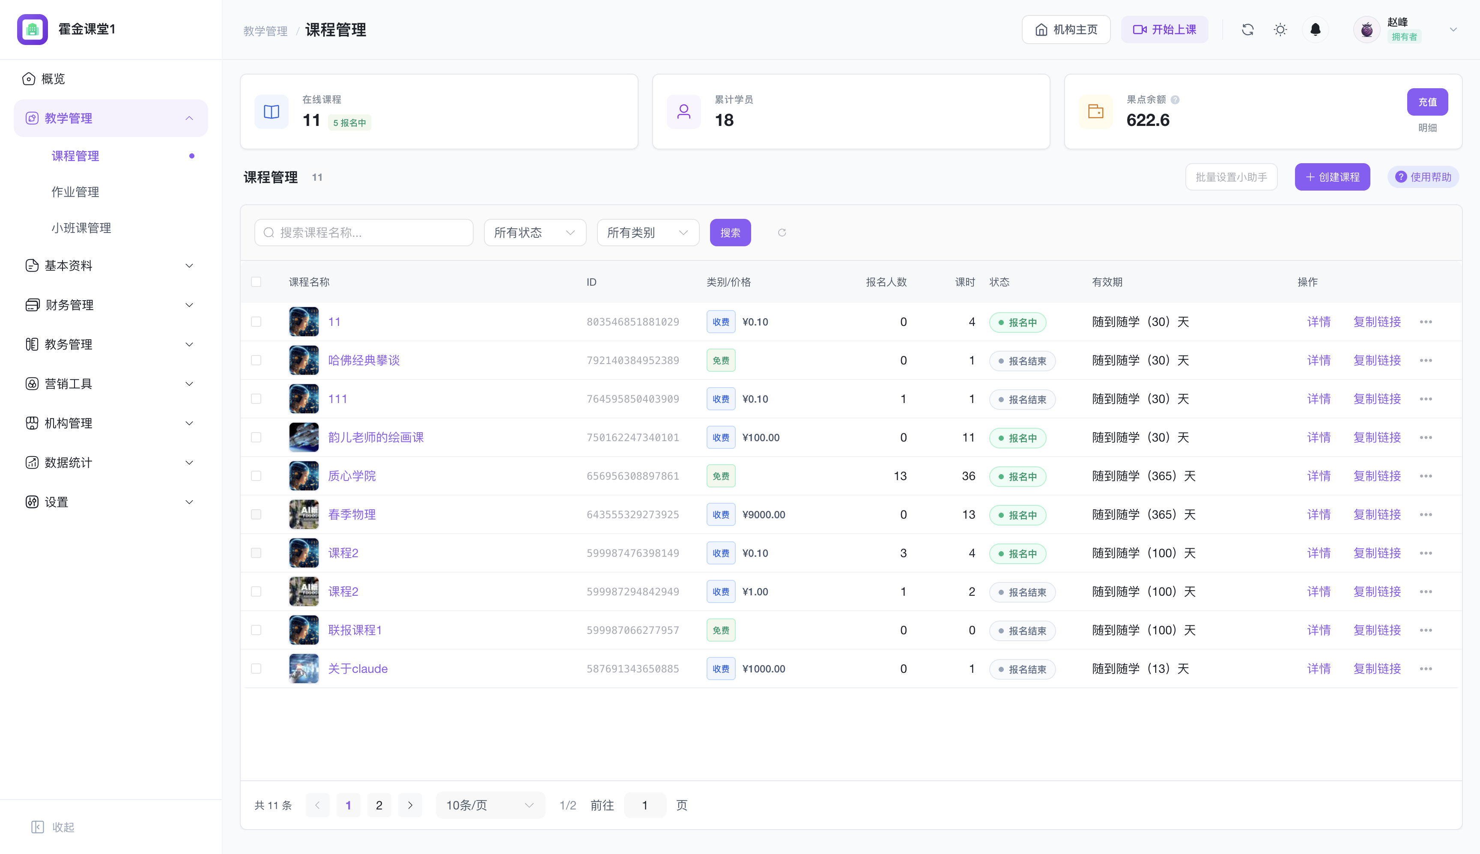Expand the 数据统计 menu
Image resolution: width=1480 pixels, height=854 pixels.
(111, 463)
